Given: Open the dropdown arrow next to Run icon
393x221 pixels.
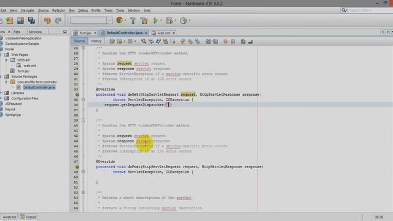Looking at the screenshot, I should (161, 20).
